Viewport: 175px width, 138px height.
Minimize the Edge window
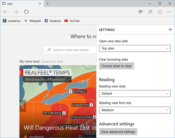click(x=150, y=3)
